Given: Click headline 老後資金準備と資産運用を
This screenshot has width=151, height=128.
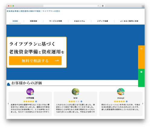Looking at the screenshot, I should [x=37, y=52].
